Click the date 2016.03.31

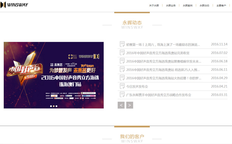[219, 95]
